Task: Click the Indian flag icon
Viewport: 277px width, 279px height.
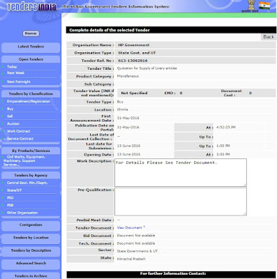Action: (264, 6)
